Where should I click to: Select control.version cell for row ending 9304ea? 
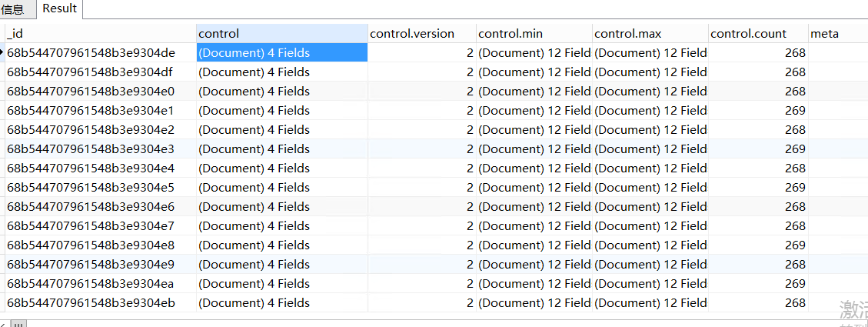[422, 284]
